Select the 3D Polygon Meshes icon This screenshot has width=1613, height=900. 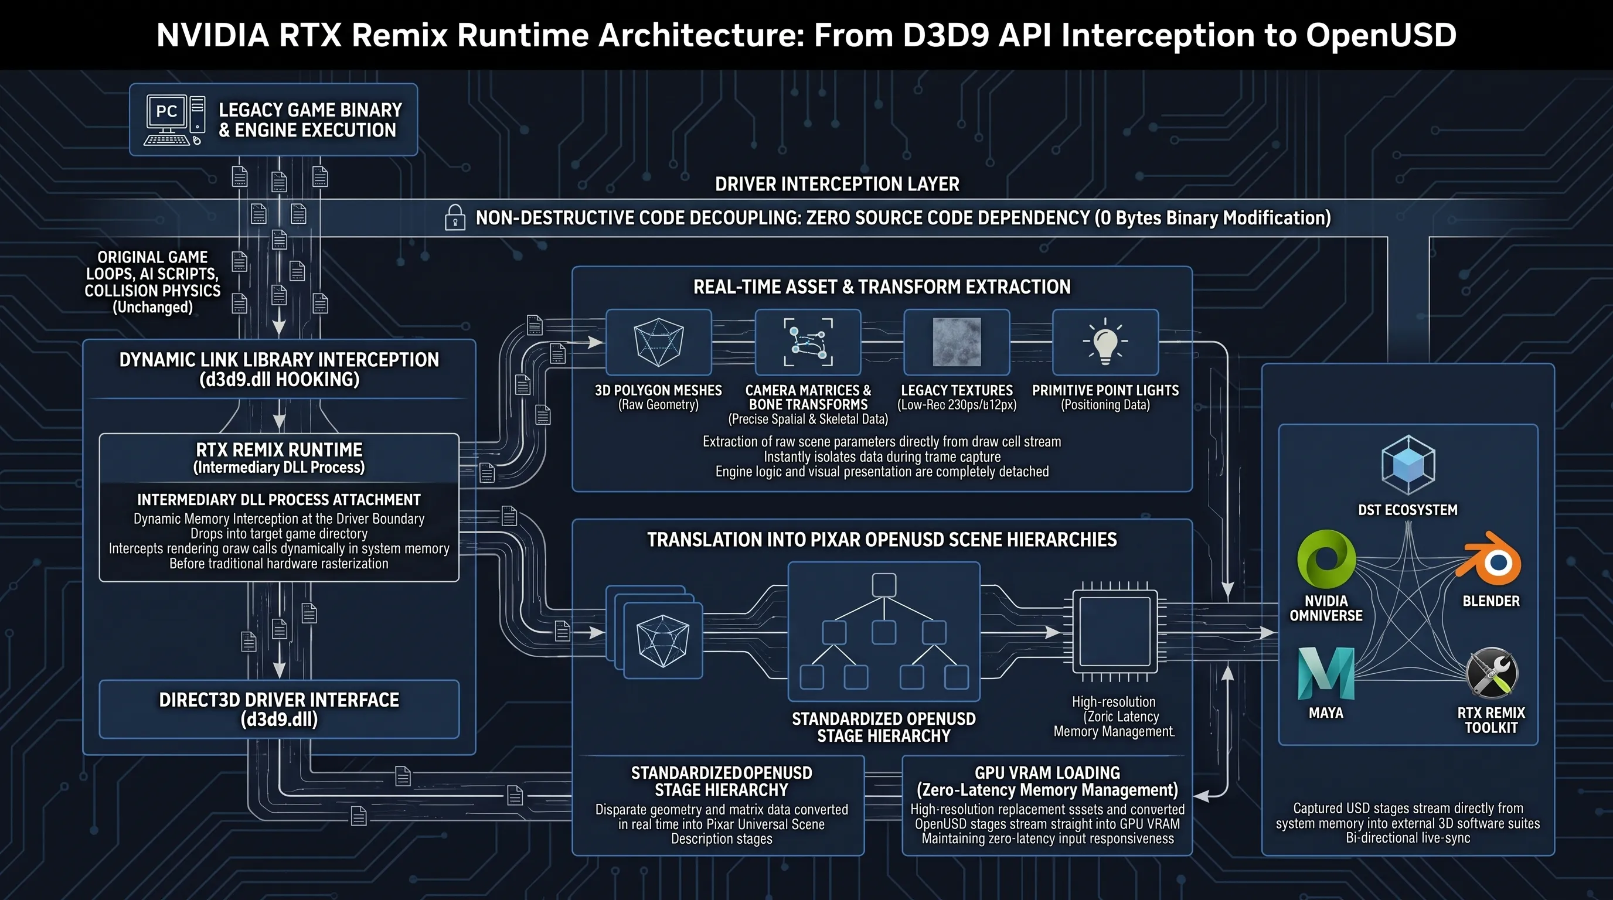pos(658,342)
